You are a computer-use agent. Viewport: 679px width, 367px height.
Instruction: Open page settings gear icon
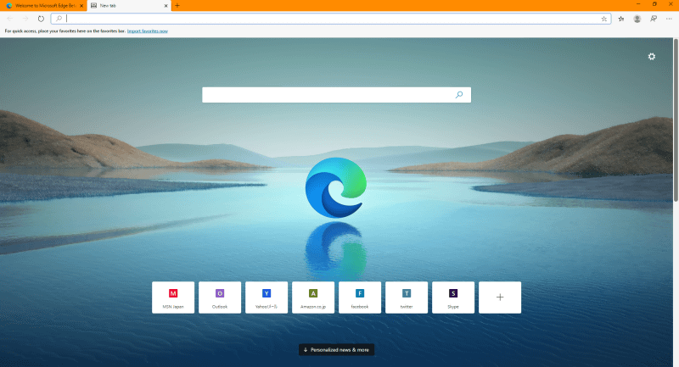[651, 57]
